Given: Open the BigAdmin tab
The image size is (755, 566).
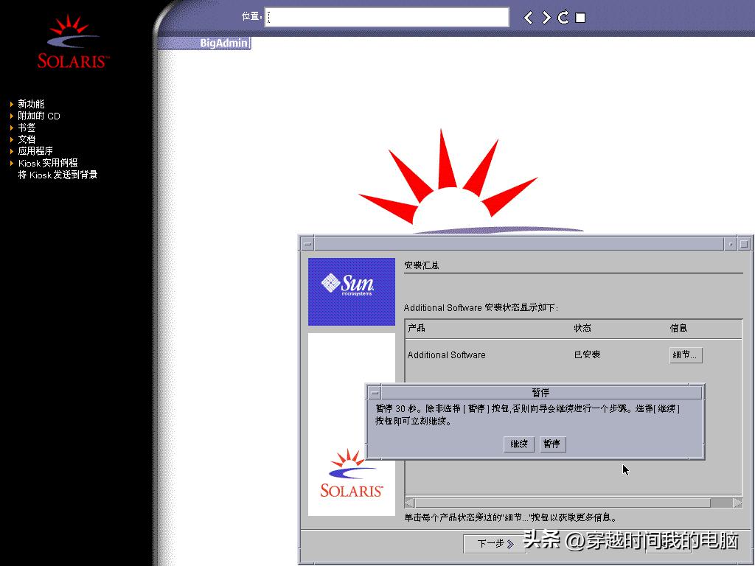Looking at the screenshot, I should tap(223, 43).
